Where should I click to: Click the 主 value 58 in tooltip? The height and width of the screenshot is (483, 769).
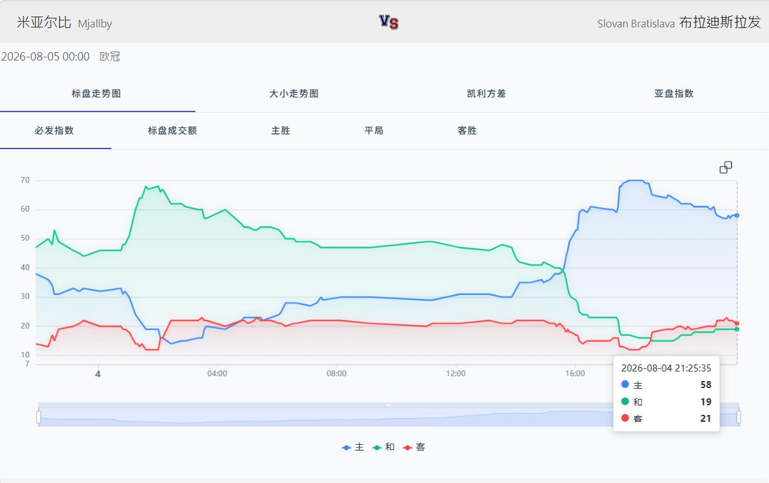click(705, 385)
